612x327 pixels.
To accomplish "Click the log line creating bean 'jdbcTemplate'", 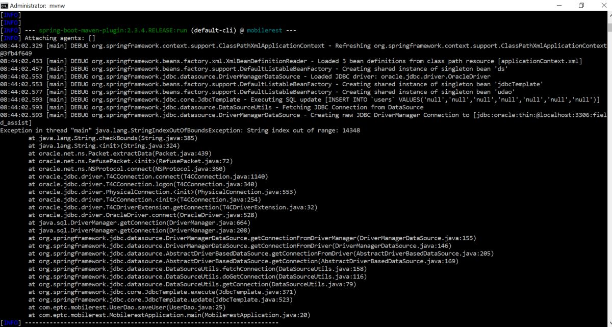I will (x=271, y=84).
